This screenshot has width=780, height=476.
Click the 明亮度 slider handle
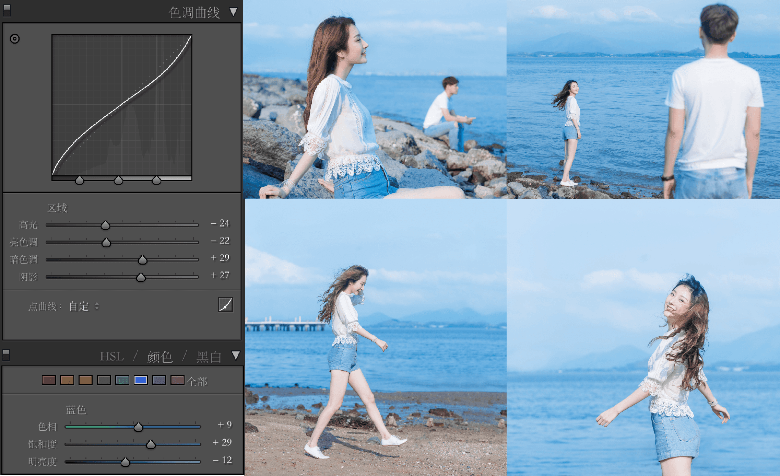(126, 462)
